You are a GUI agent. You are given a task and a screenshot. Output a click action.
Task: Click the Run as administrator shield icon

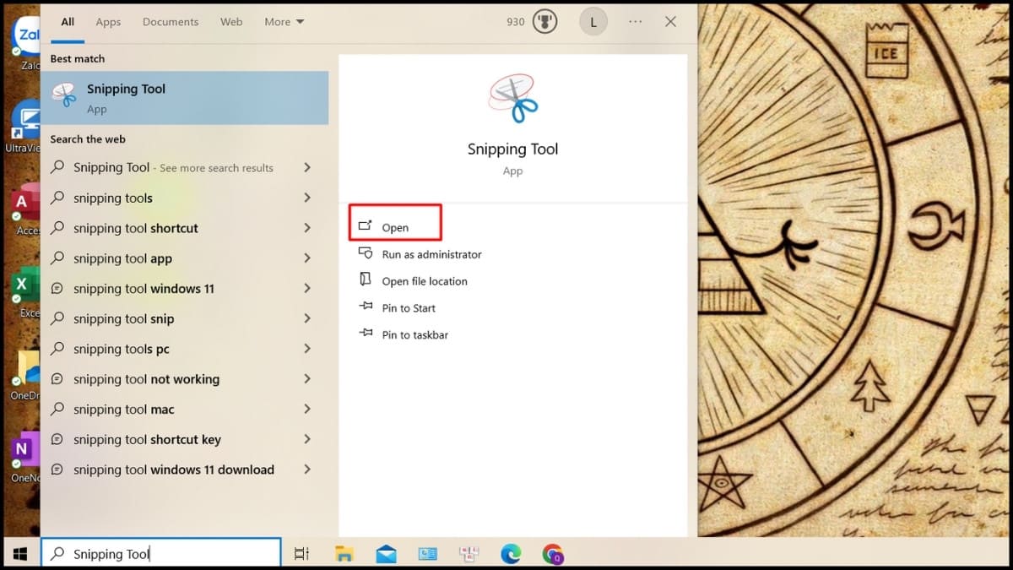point(366,253)
